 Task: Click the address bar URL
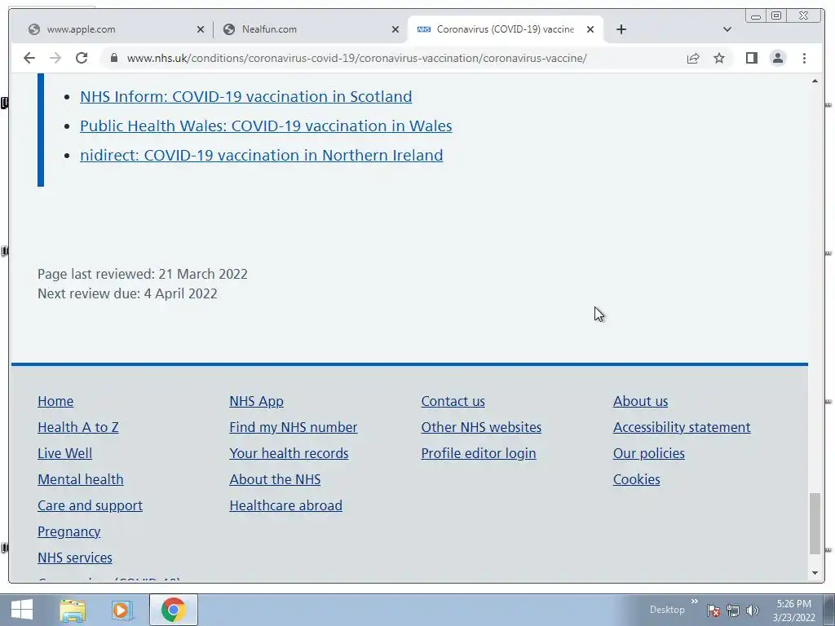point(357,58)
